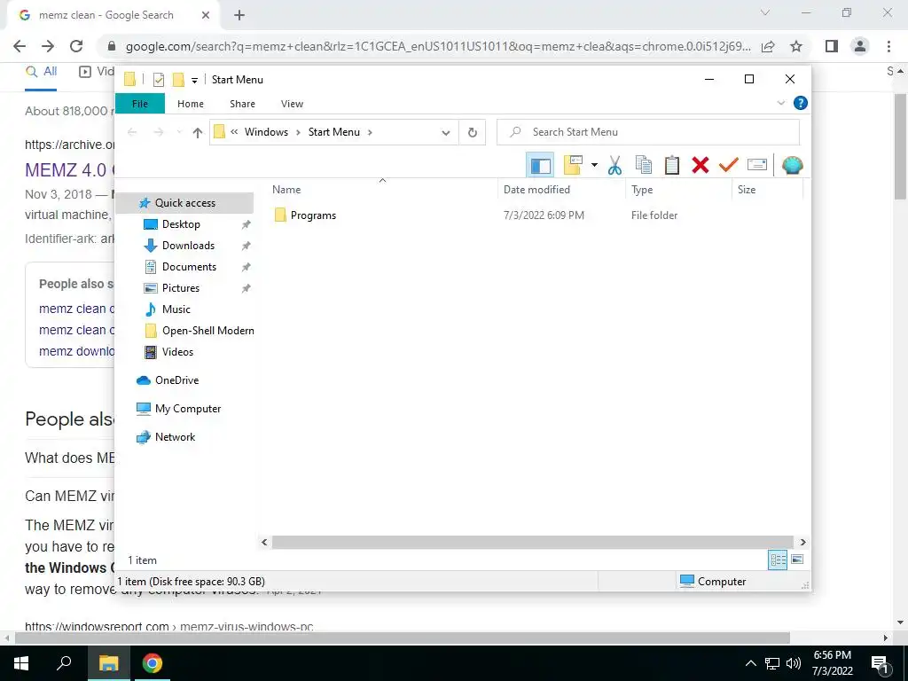
Task: Click the New folder title bar icon
Action: 178,80
